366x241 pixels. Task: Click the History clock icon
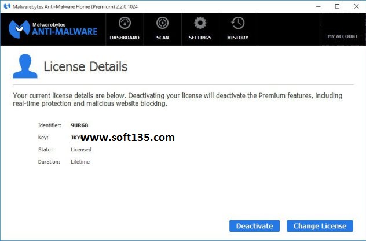(x=237, y=23)
